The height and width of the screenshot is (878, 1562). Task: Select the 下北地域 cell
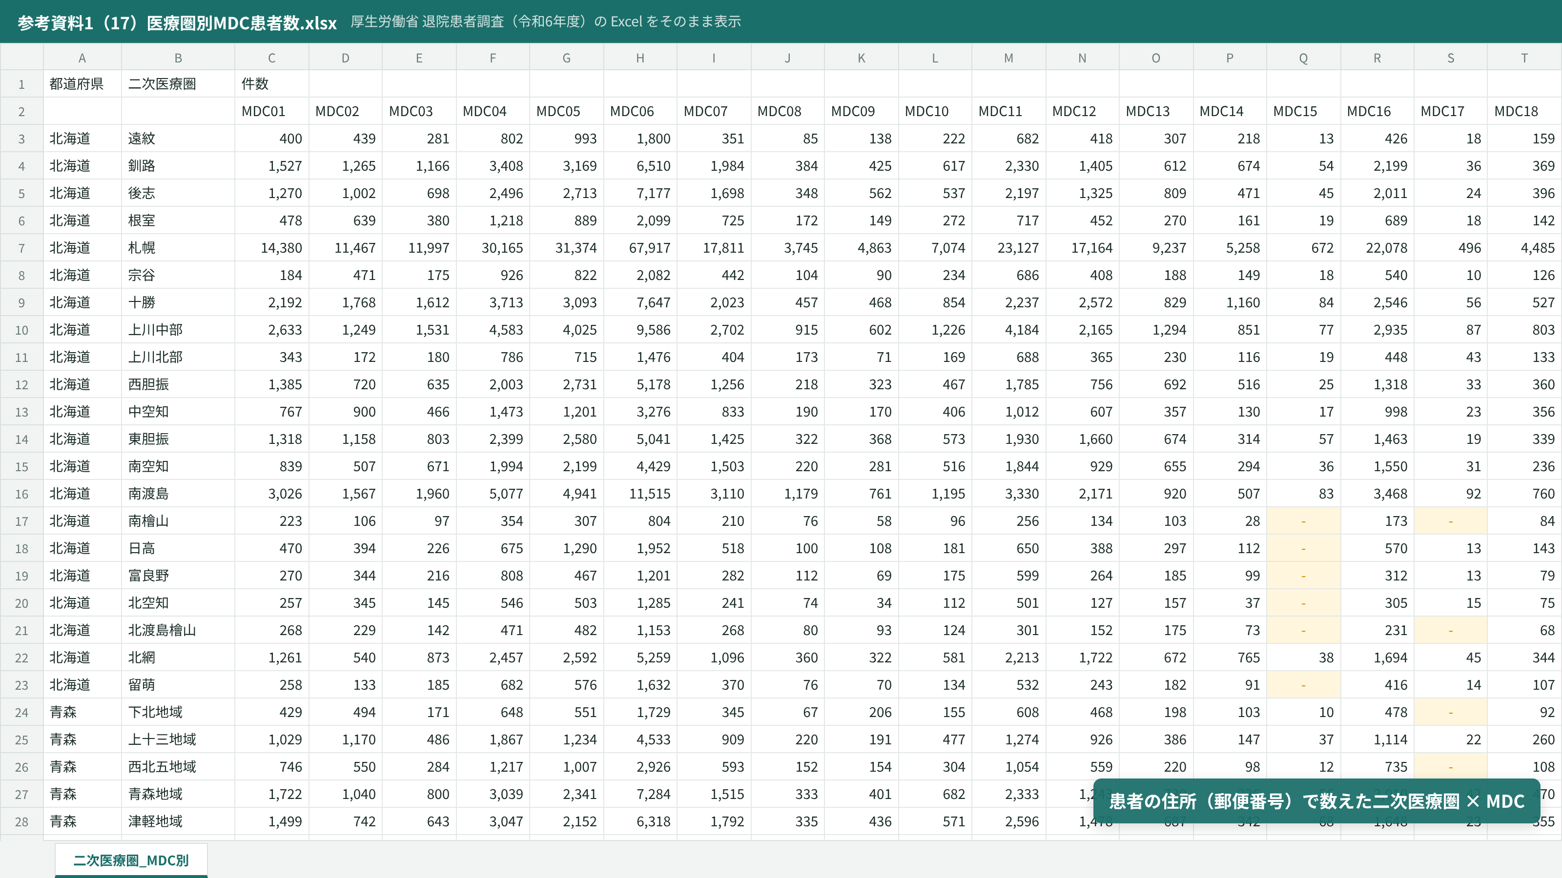click(x=178, y=713)
